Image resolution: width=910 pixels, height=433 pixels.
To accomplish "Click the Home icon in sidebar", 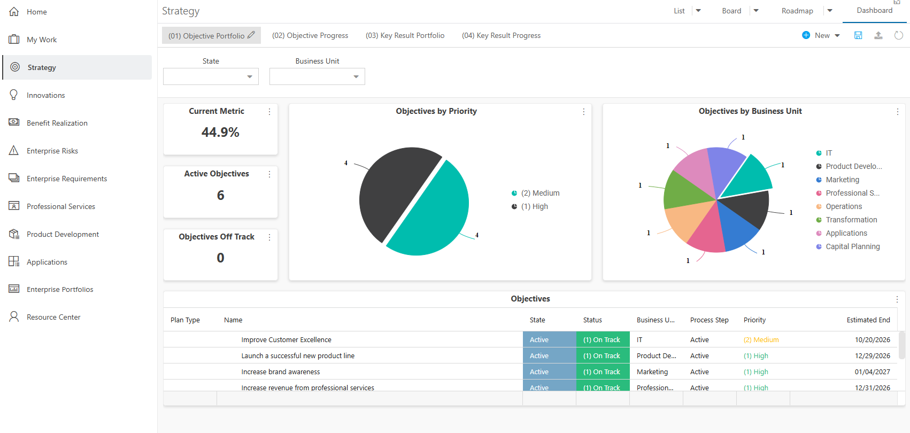I will click(x=14, y=12).
